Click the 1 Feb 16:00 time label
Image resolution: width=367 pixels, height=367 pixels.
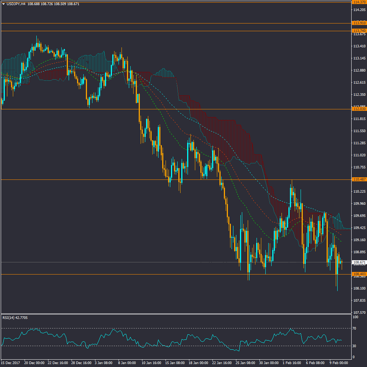[x=292, y=363]
